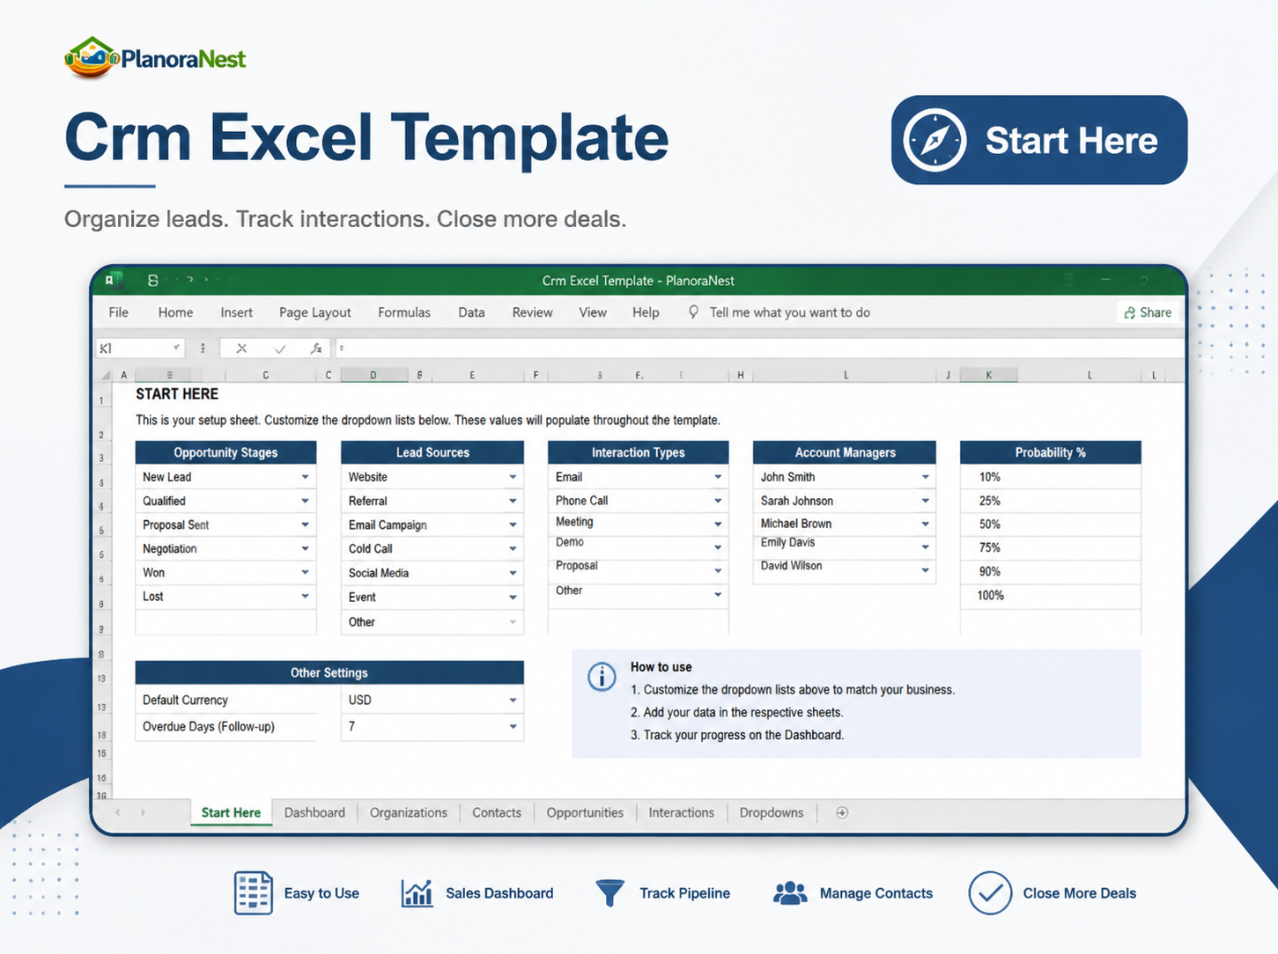Screen dimensions: 1278x954
Task: Expand the Sarah Johnson dropdown arrow
Action: click(x=926, y=501)
